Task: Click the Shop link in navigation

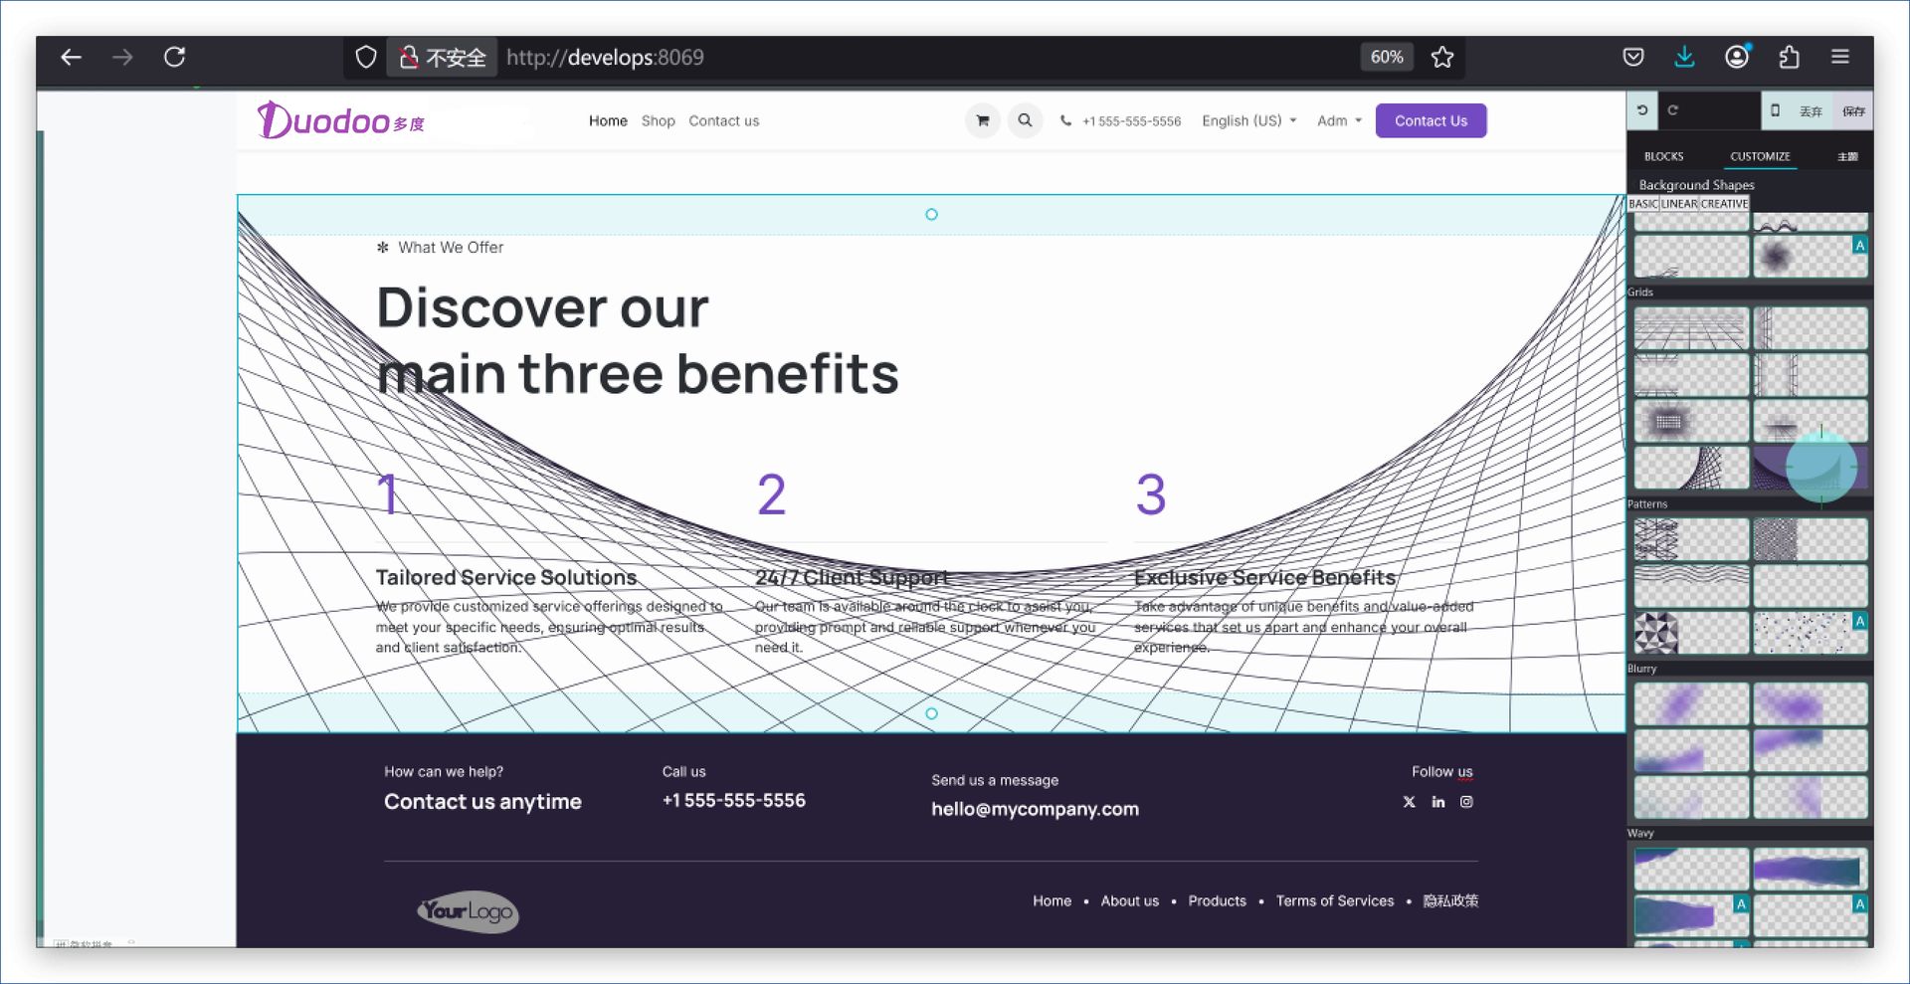Action: point(658,120)
